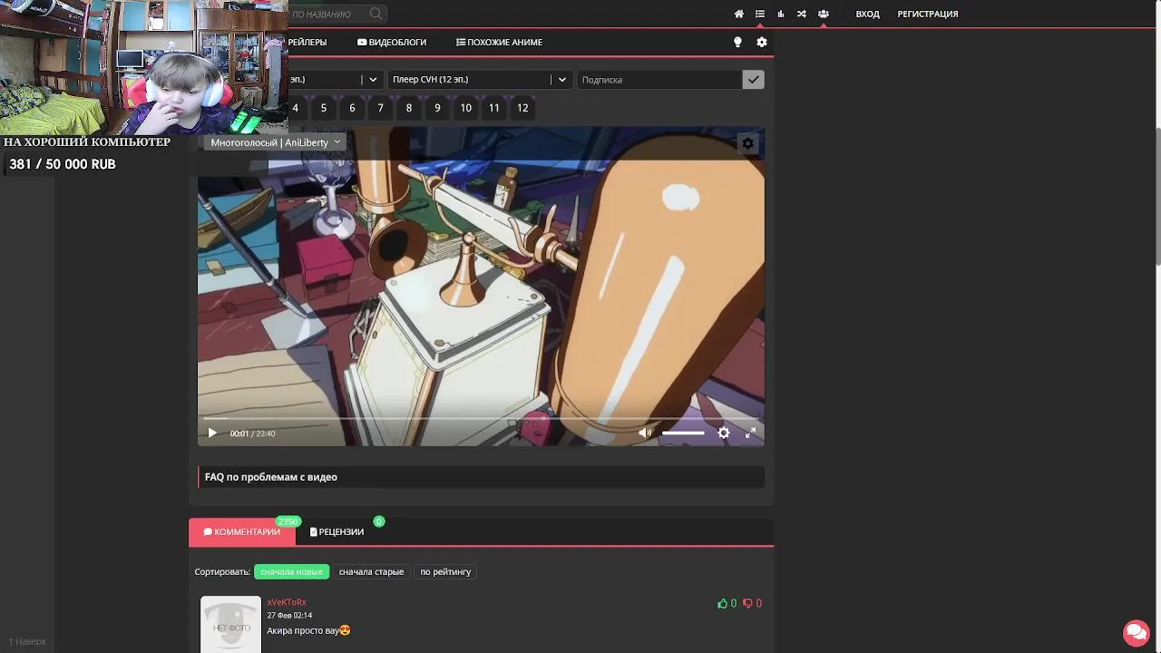Image resolution: width=1161 pixels, height=653 pixels.
Task: Select episode 10
Action: (x=465, y=108)
